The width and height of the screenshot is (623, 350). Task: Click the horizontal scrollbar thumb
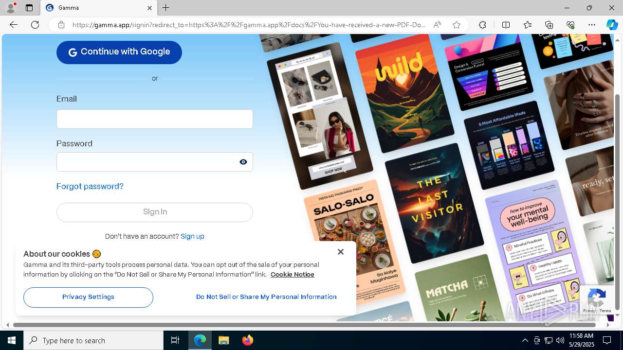point(305,325)
